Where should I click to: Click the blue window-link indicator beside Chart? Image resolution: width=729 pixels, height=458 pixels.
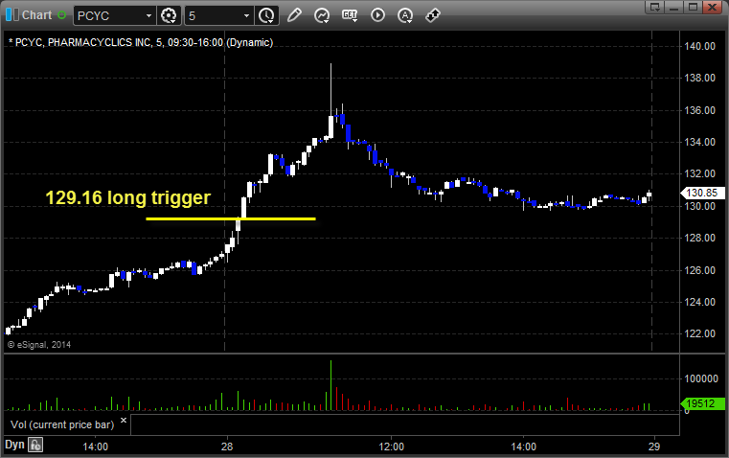(12, 15)
